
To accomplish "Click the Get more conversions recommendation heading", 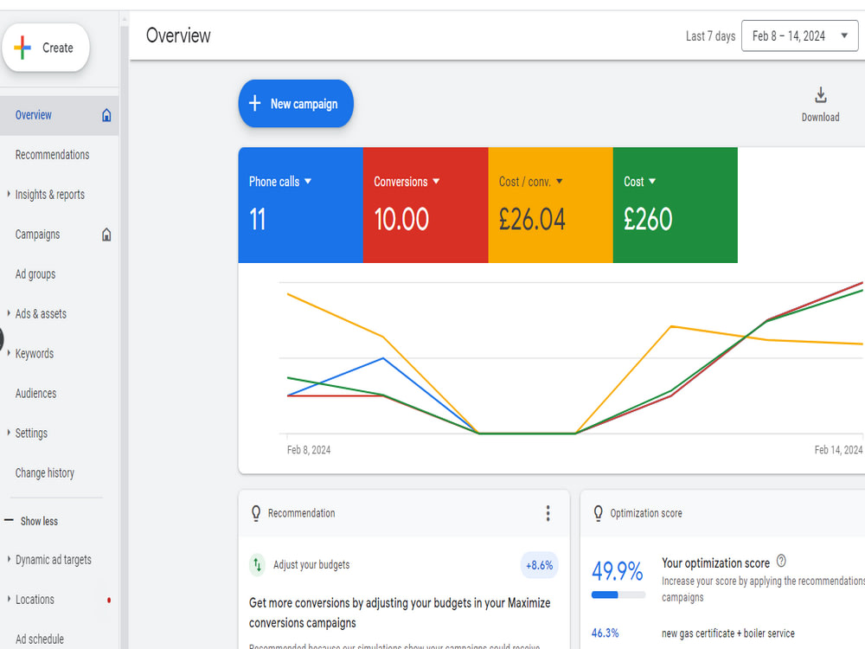I will coord(400,613).
